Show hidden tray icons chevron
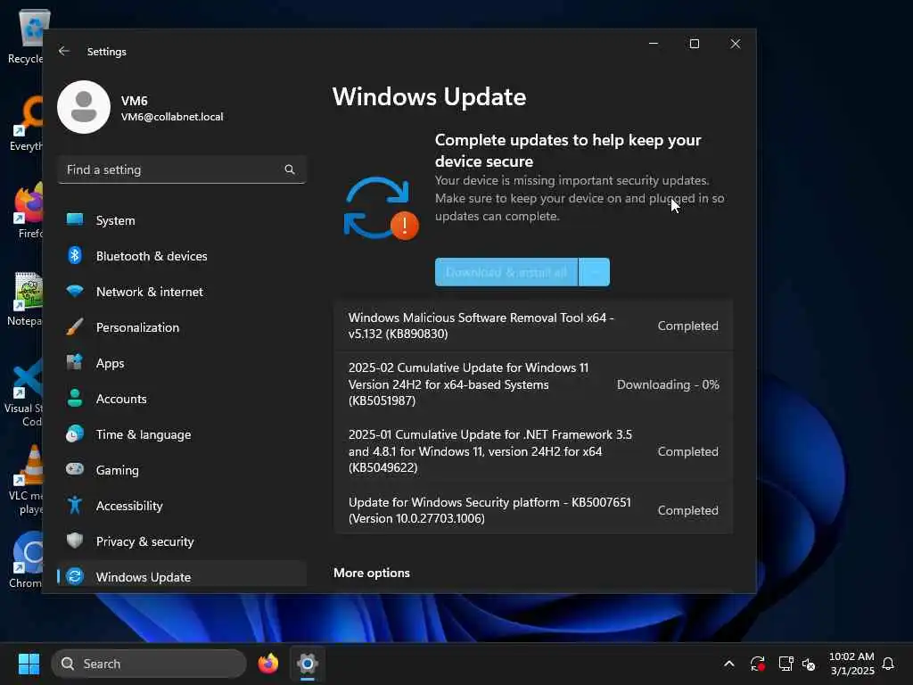Screen dimensions: 913x685 pyautogui.click(x=729, y=664)
